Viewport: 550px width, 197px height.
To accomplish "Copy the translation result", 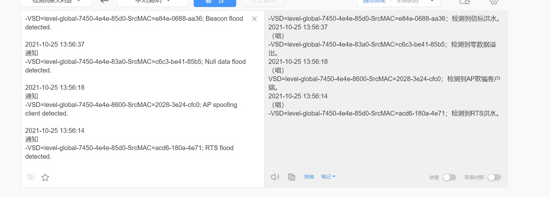I will 291,177.
